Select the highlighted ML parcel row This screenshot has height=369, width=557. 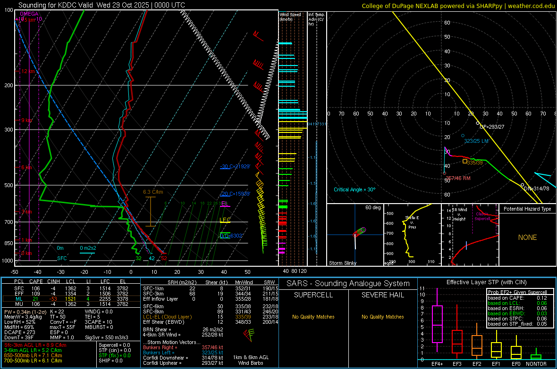coord(71,299)
